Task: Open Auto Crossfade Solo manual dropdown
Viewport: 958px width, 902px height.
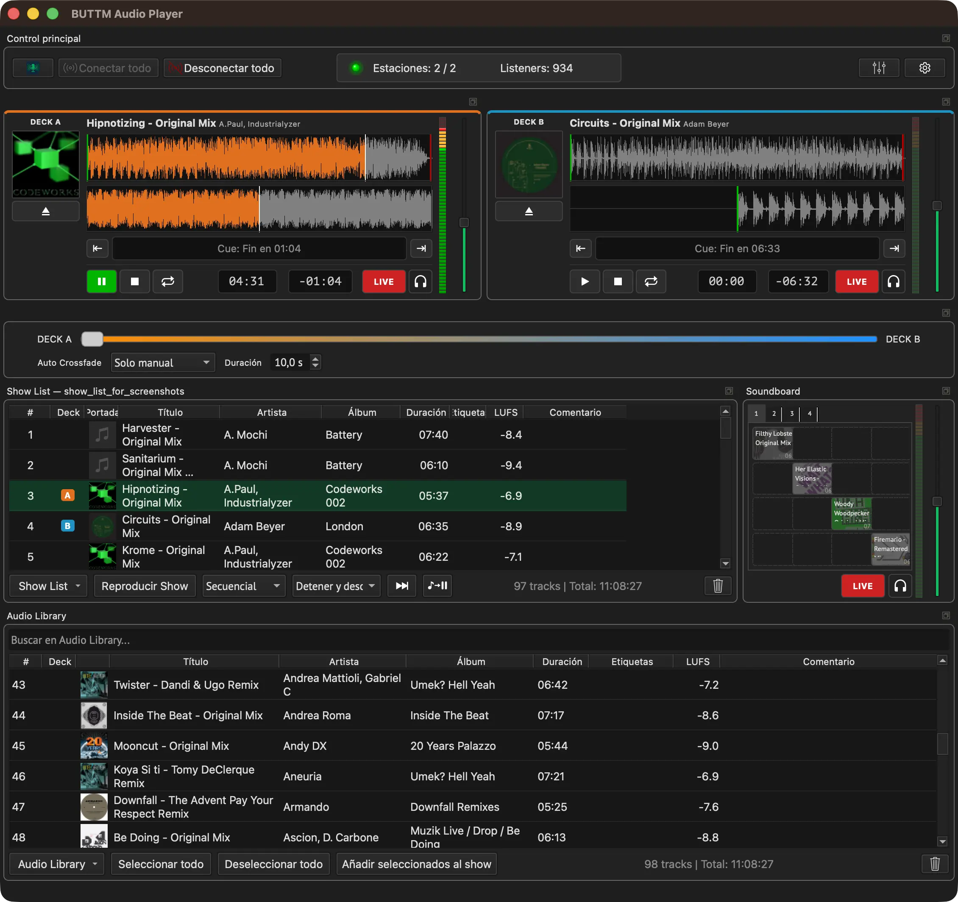Action: click(x=163, y=362)
